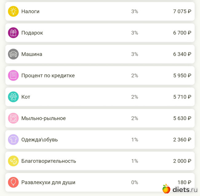
Task: Click the washing machine Мыльно-рыльное icon
Action: [x=13, y=118]
